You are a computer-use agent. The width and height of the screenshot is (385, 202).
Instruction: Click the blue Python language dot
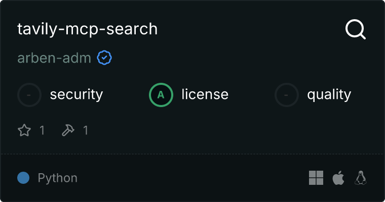click(x=23, y=178)
